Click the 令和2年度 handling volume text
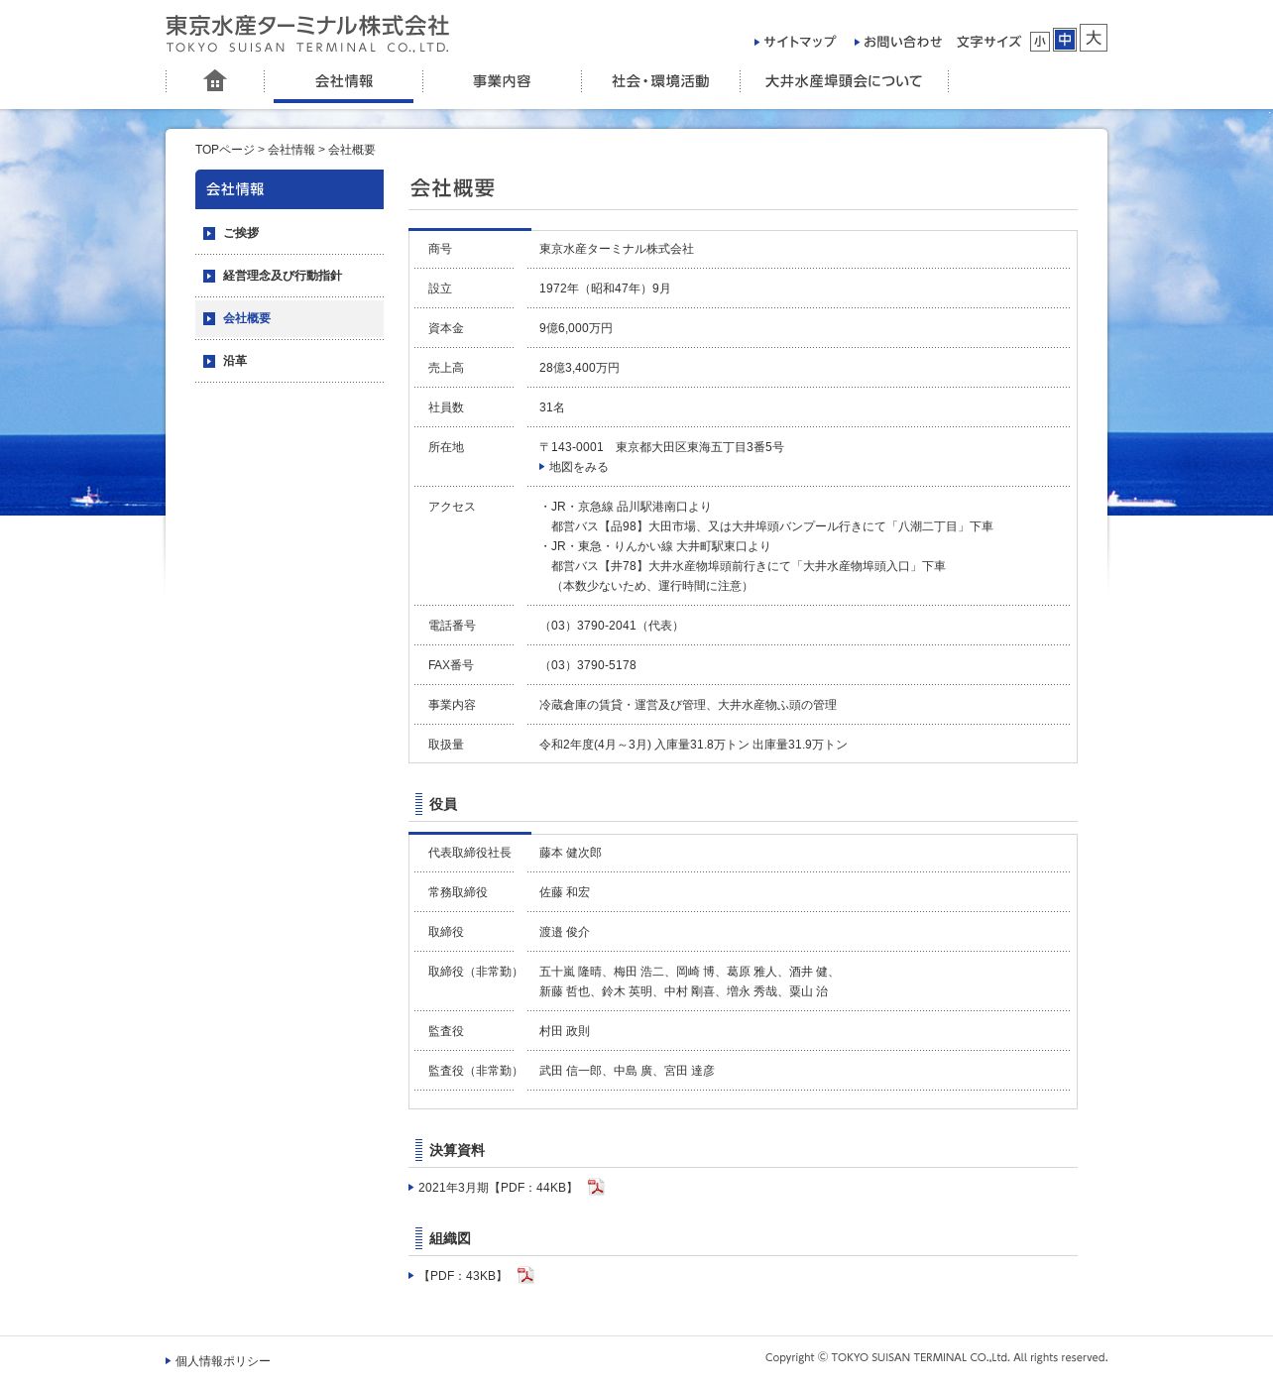 tap(693, 745)
